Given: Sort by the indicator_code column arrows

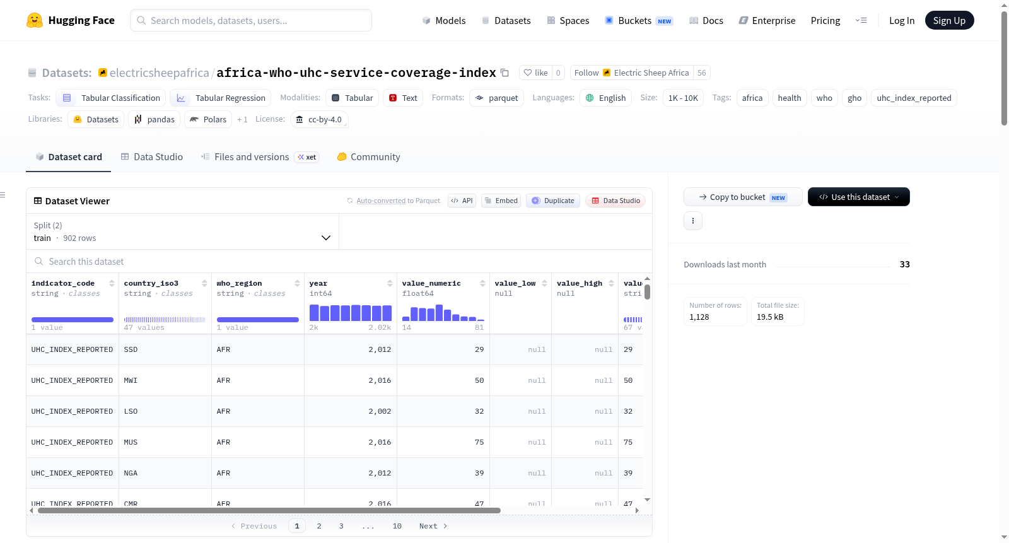Looking at the screenshot, I should [x=112, y=283].
